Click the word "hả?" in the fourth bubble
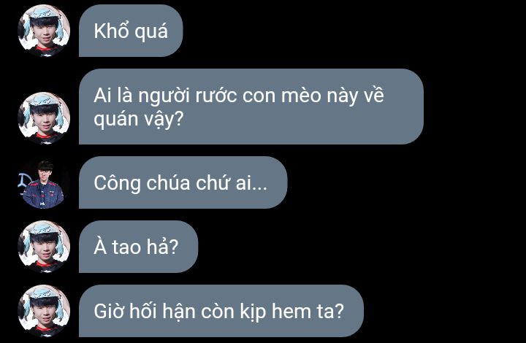Image resolution: width=526 pixels, height=343 pixels. point(162,247)
